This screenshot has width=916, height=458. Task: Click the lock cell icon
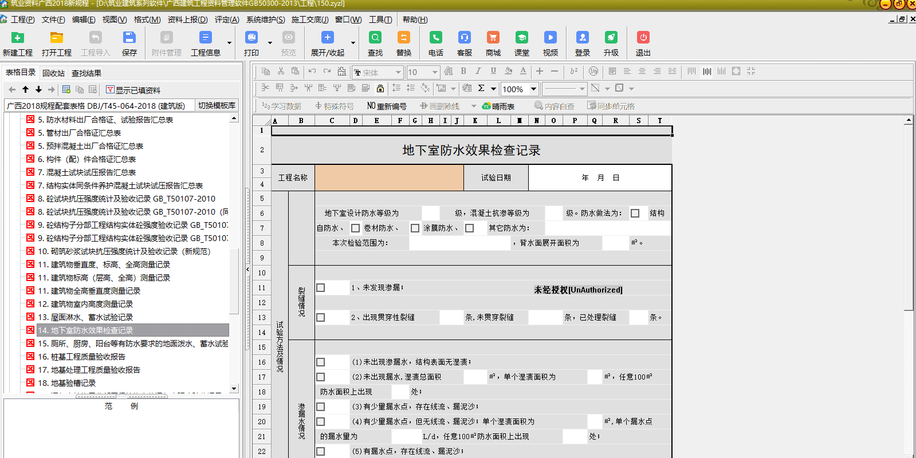coord(380,88)
